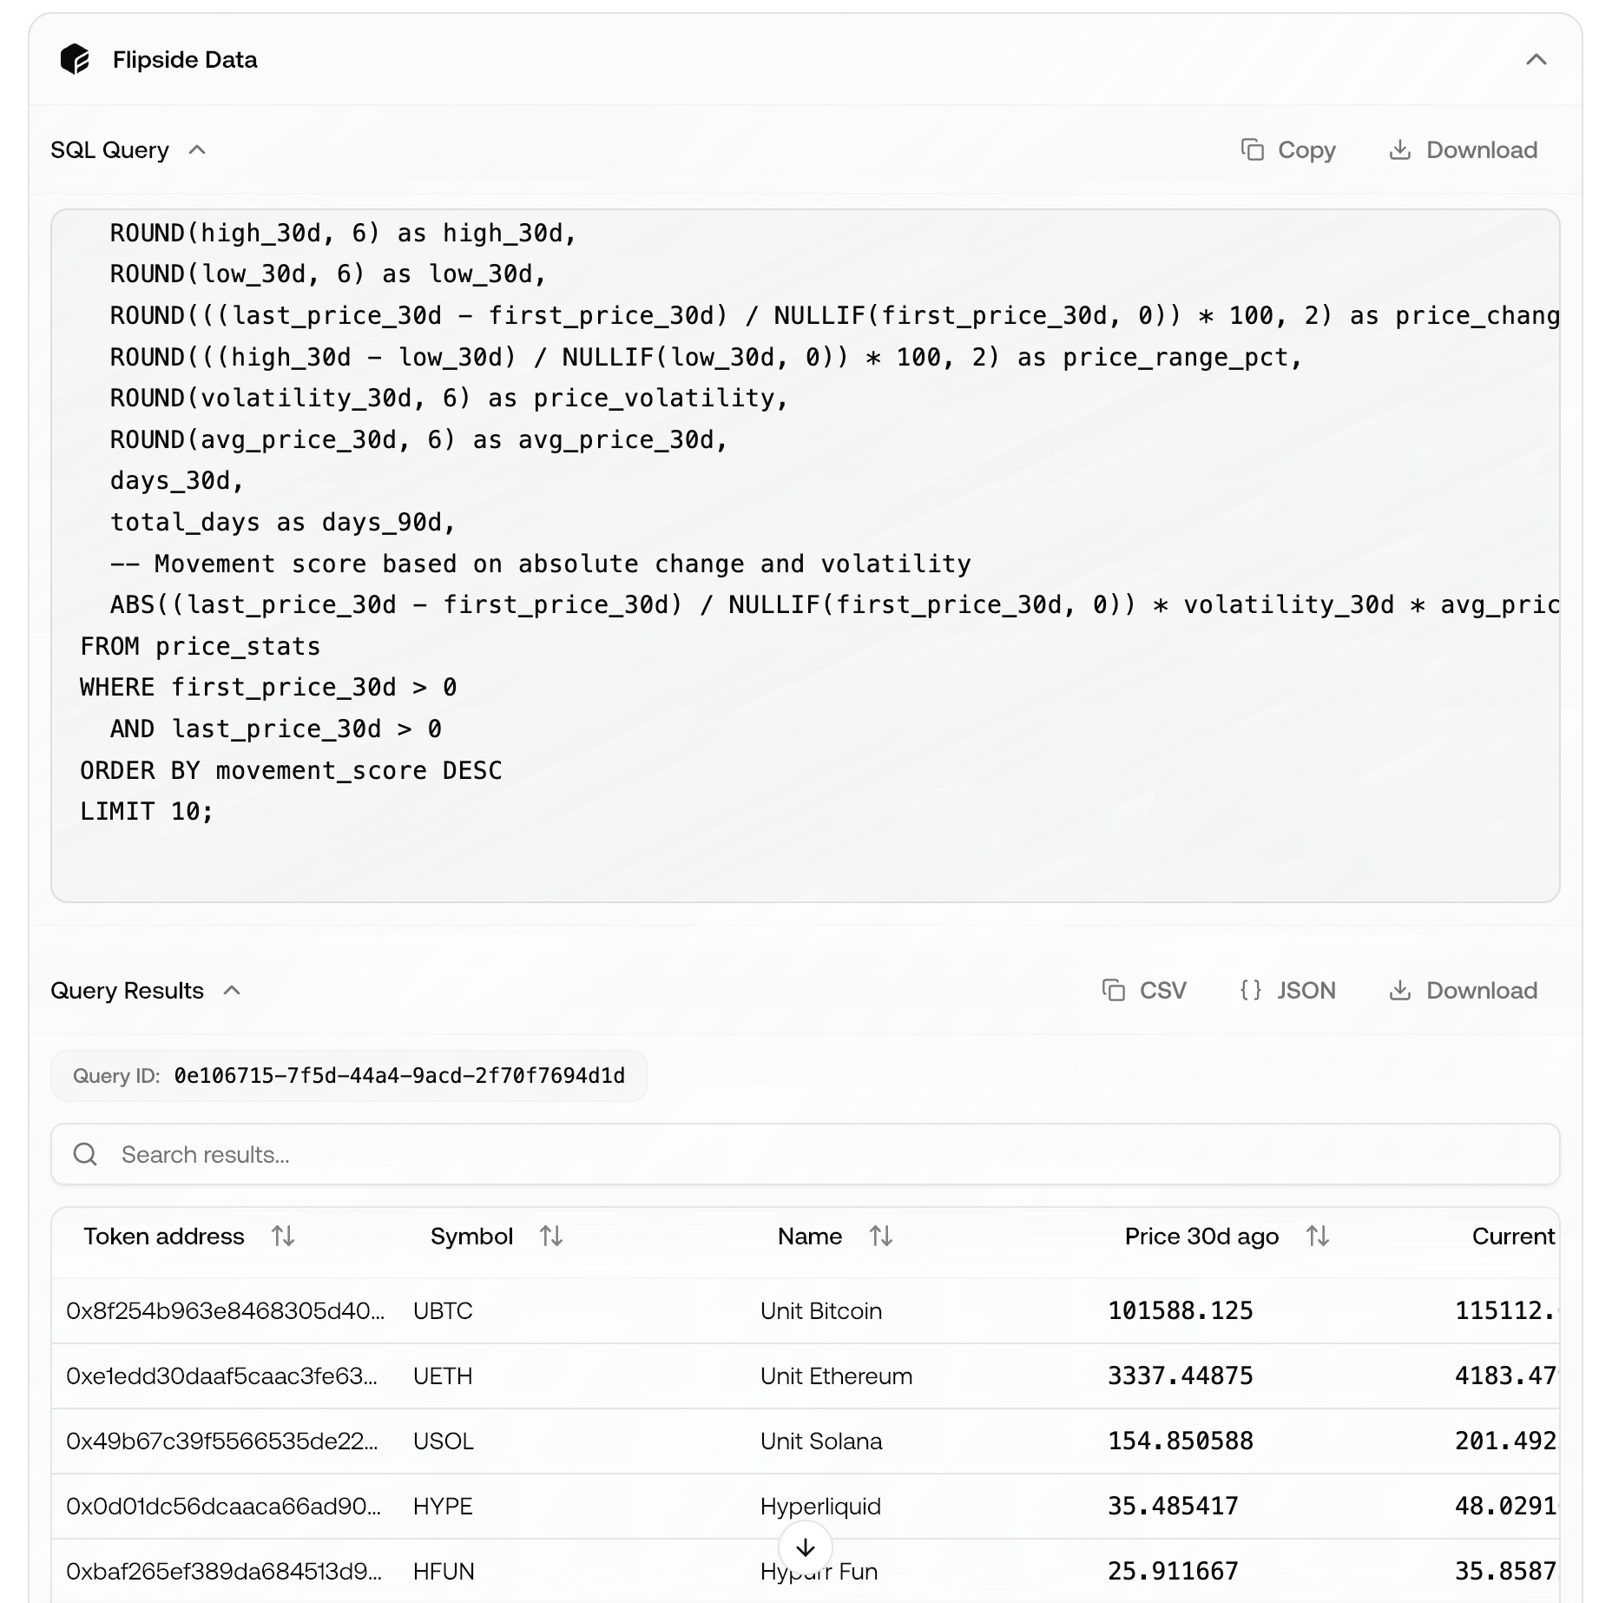The width and height of the screenshot is (1599, 1603).
Task: Sort the Token address column
Action: coord(284,1236)
